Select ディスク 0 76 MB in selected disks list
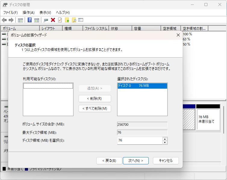Viewport: 227px width, 180px height. pos(142,86)
